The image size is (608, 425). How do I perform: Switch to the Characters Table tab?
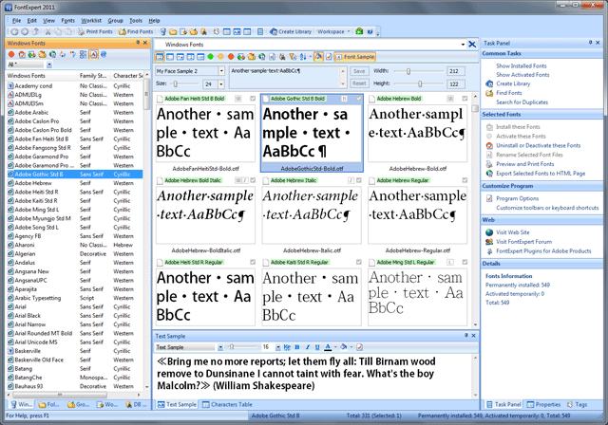pyautogui.click(x=227, y=404)
